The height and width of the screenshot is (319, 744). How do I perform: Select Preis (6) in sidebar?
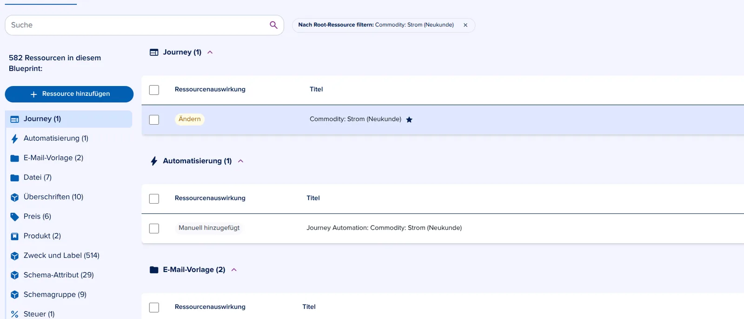69,217
